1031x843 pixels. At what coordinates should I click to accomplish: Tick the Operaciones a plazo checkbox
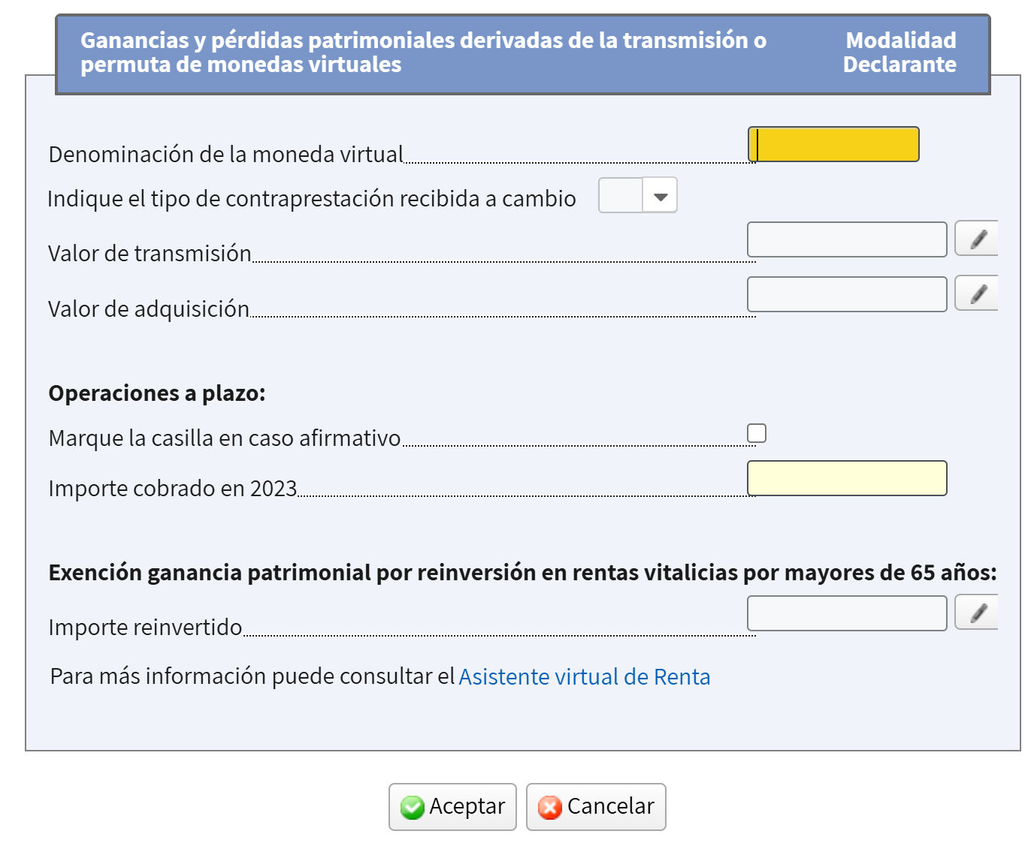tap(757, 433)
